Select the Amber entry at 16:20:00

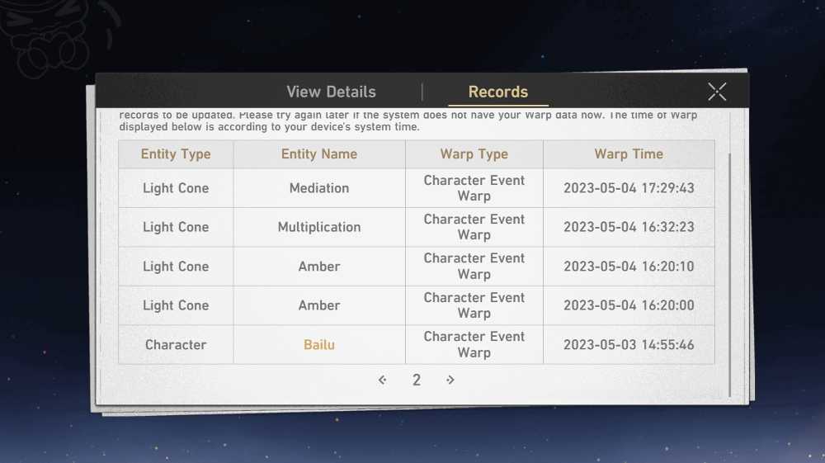[x=416, y=305]
